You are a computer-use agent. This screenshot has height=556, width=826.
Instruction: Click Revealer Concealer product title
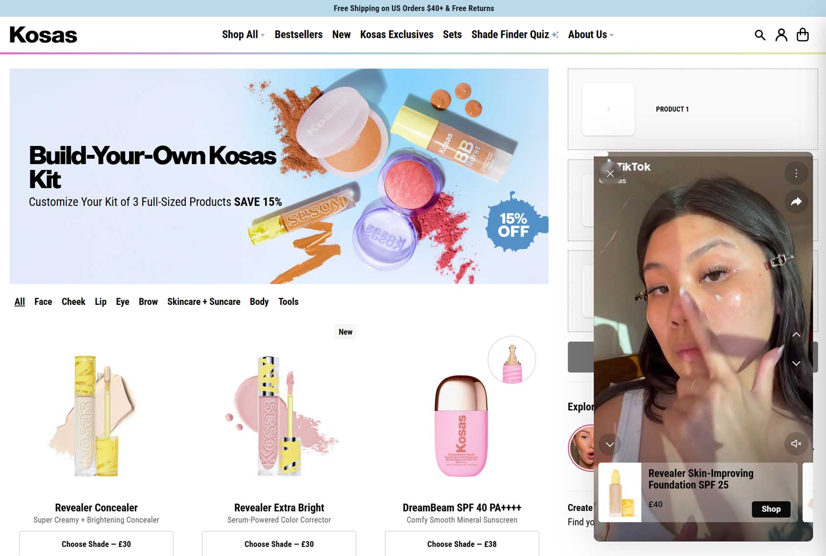tap(96, 508)
